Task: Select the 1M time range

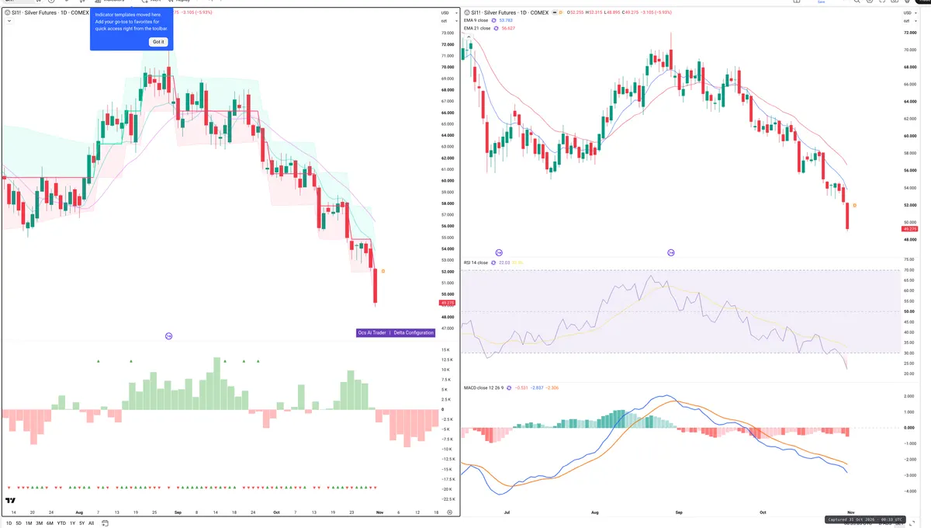Action: tap(29, 523)
